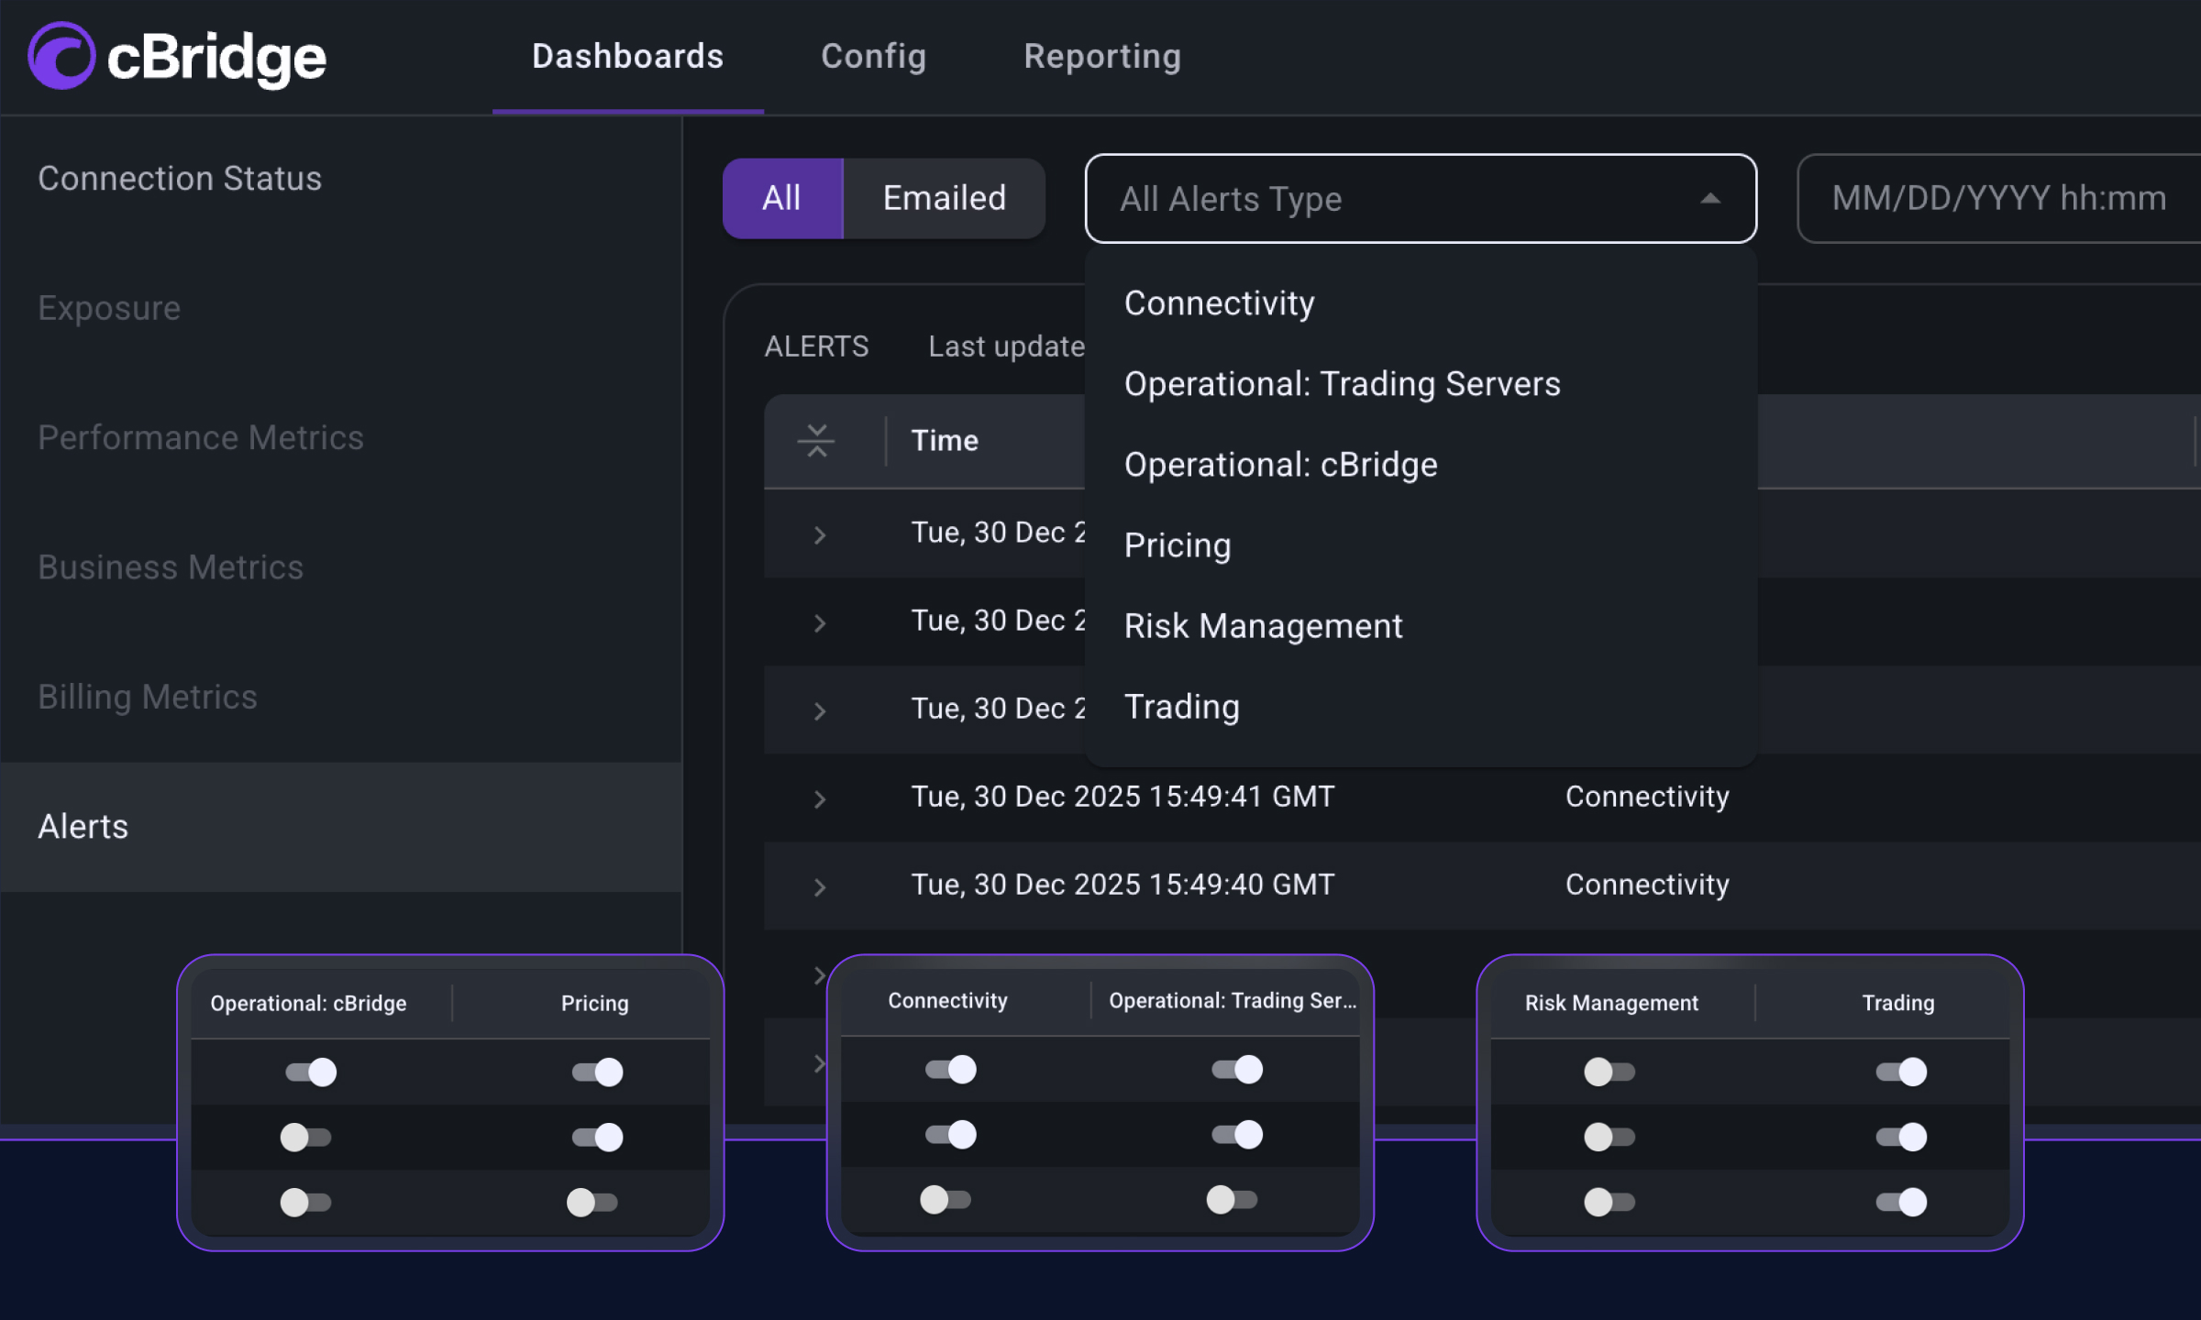Turn on the third Pricing toggle

click(x=592, y=1202)
